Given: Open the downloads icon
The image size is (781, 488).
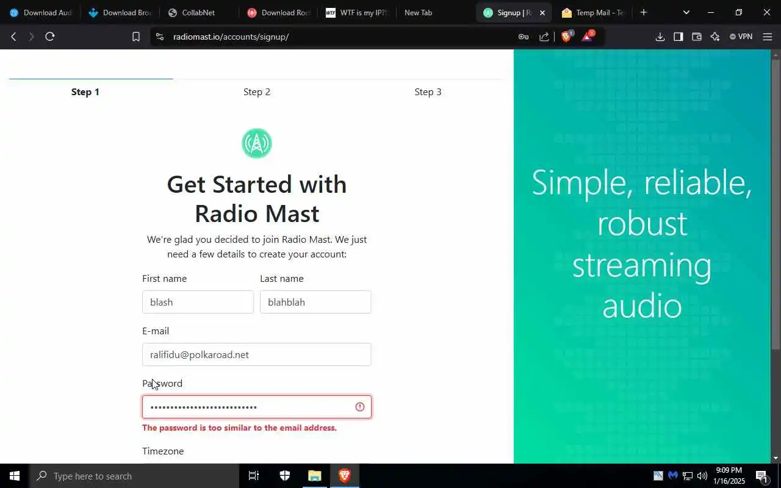Looking at the screenshot, I should tap(660, 37).
